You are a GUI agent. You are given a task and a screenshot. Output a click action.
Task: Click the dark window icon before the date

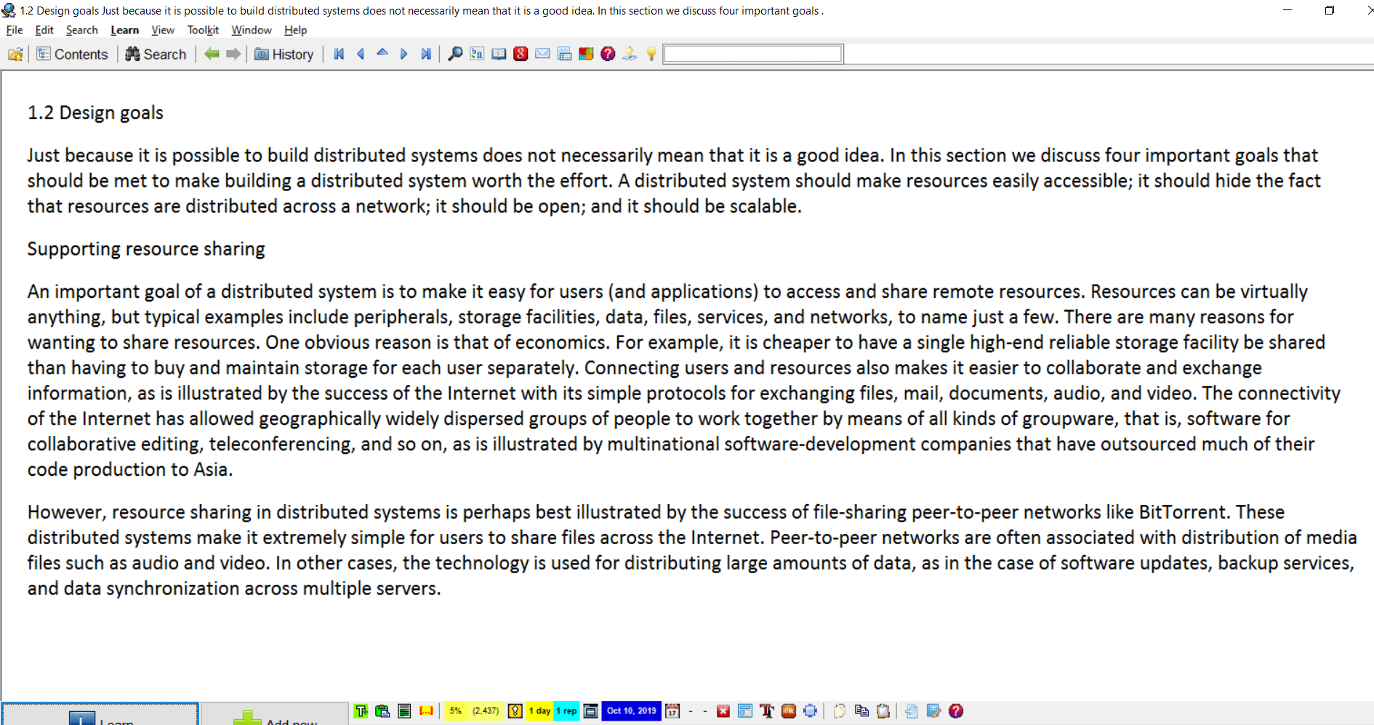[591, 711]
